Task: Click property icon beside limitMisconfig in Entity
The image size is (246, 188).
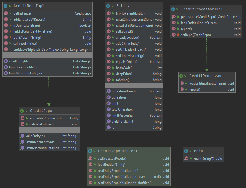Action: point(108,116)
